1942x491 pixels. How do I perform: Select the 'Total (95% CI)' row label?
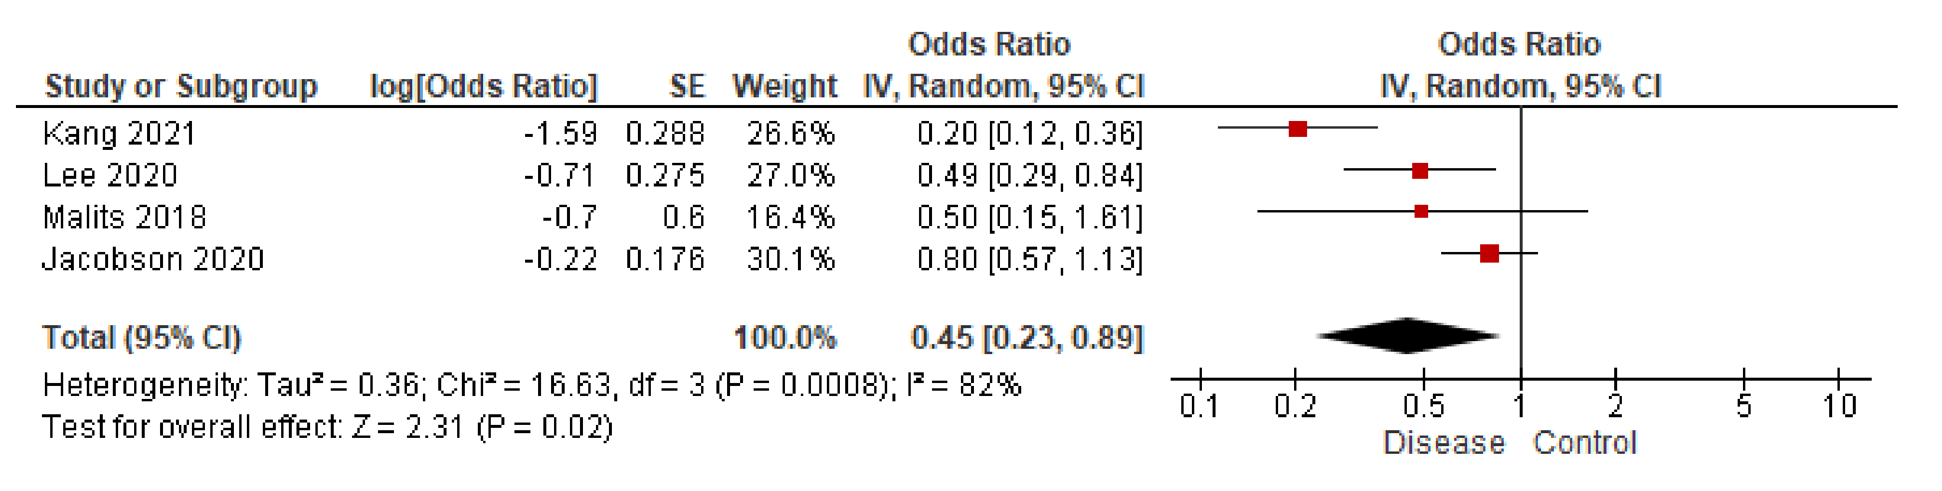[142, 338]
